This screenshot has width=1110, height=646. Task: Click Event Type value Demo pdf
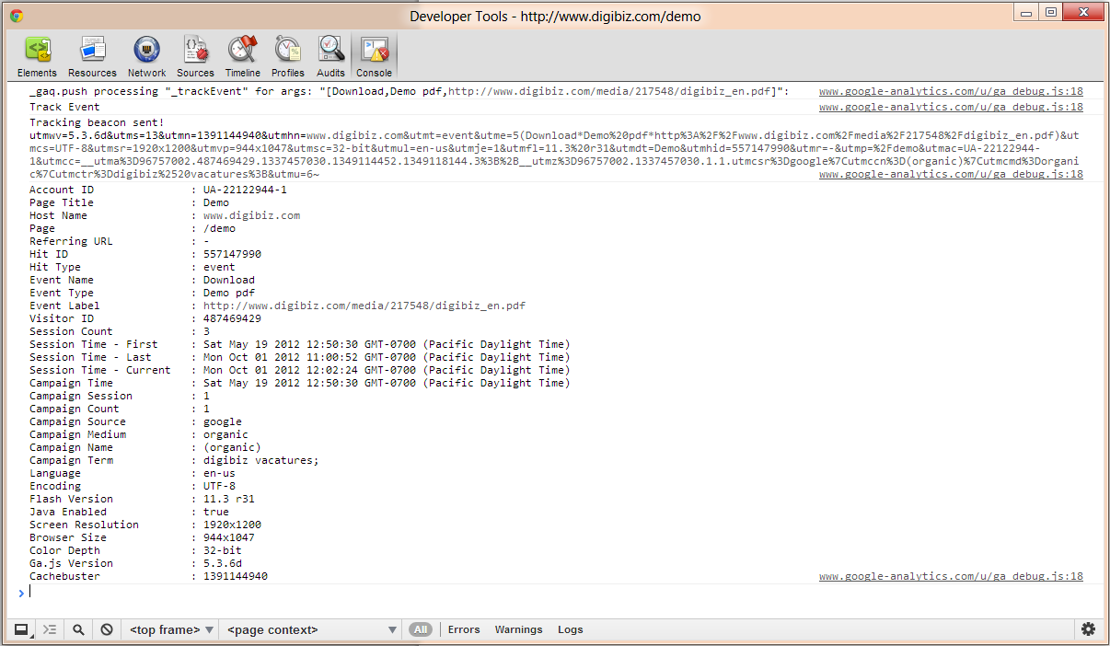[229, 293]
